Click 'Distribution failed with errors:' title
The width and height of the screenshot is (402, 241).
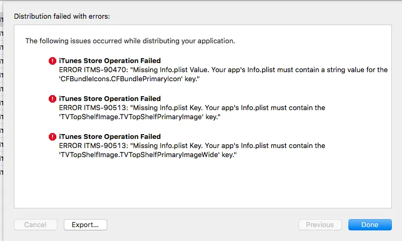tap(62, 17)
